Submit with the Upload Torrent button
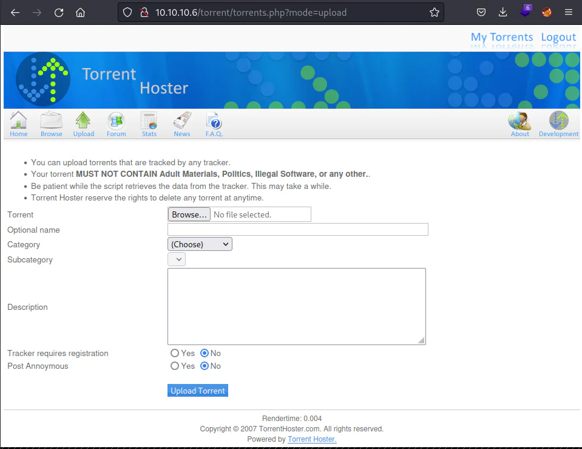Viewport: 582px width, 449px height. tap(198, 391)
